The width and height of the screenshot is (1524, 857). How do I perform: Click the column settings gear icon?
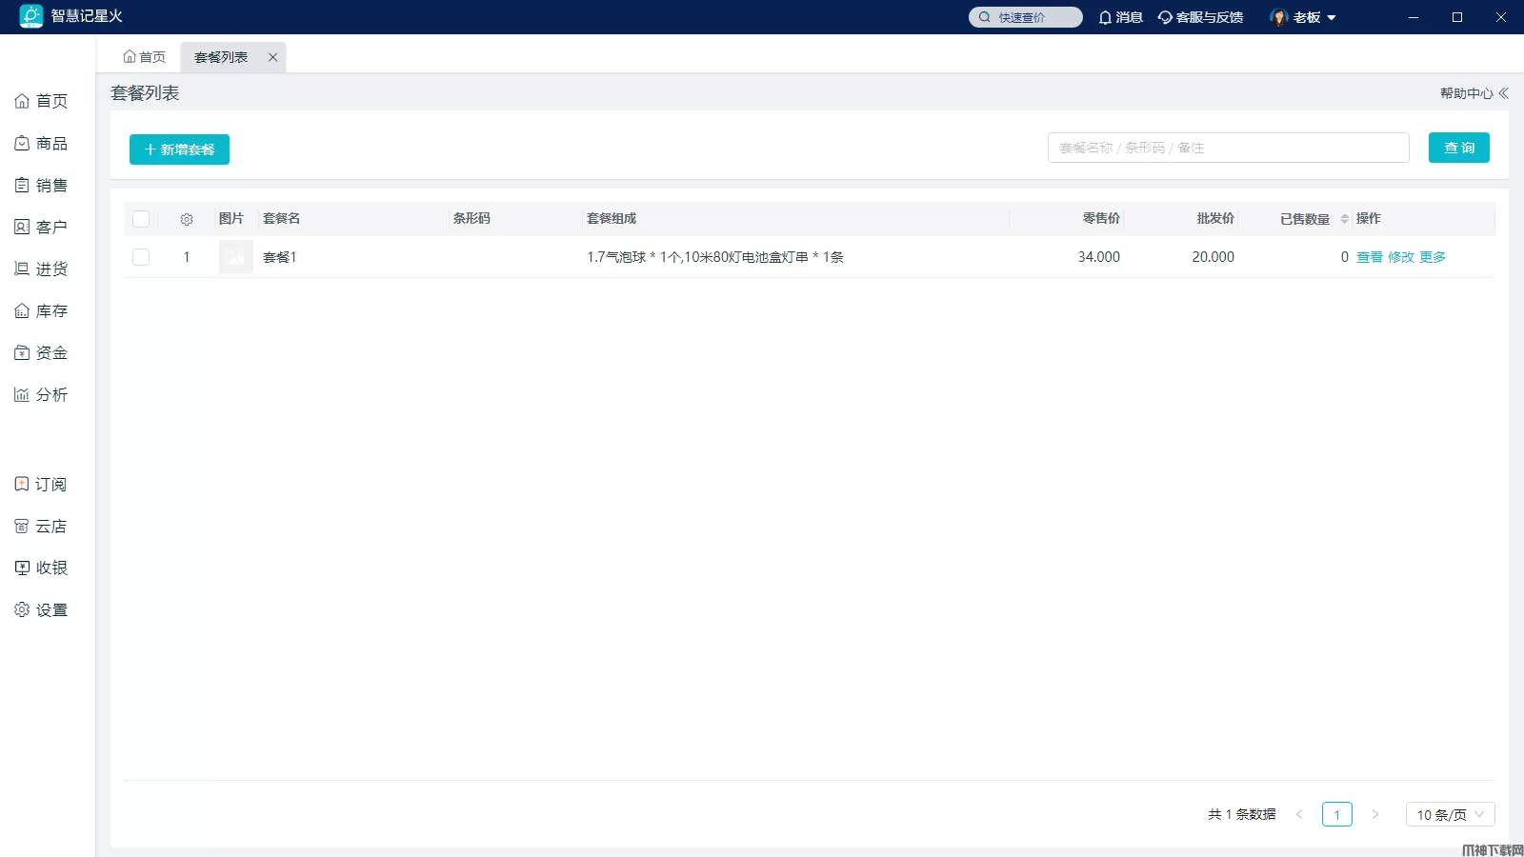pyautogui.click(x=187, y=219)
